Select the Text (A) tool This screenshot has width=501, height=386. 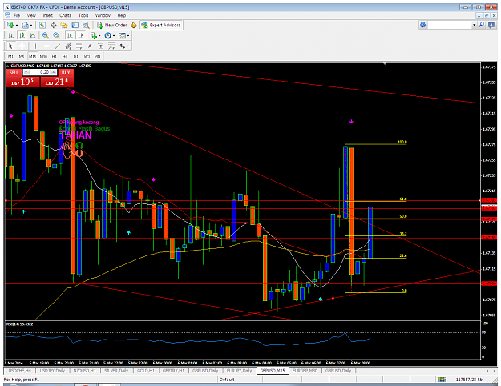90,46
